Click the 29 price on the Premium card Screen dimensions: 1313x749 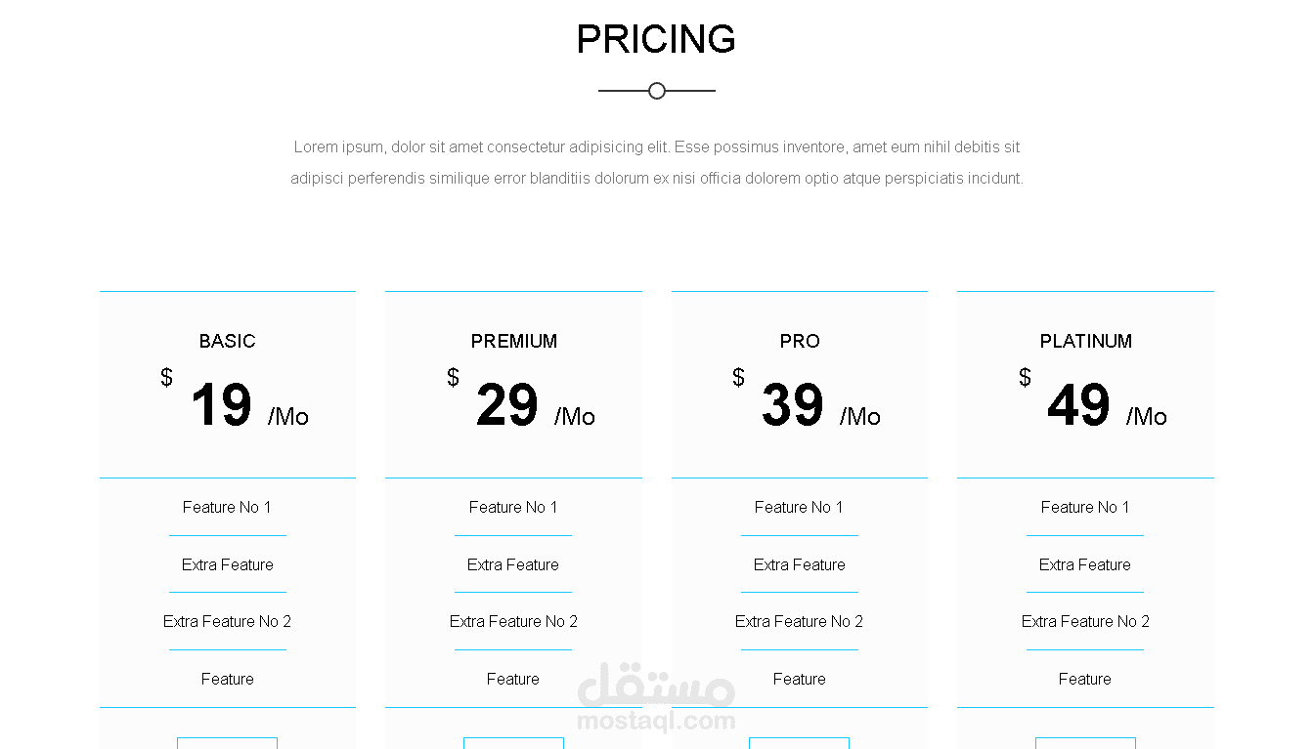coord(507,405)
